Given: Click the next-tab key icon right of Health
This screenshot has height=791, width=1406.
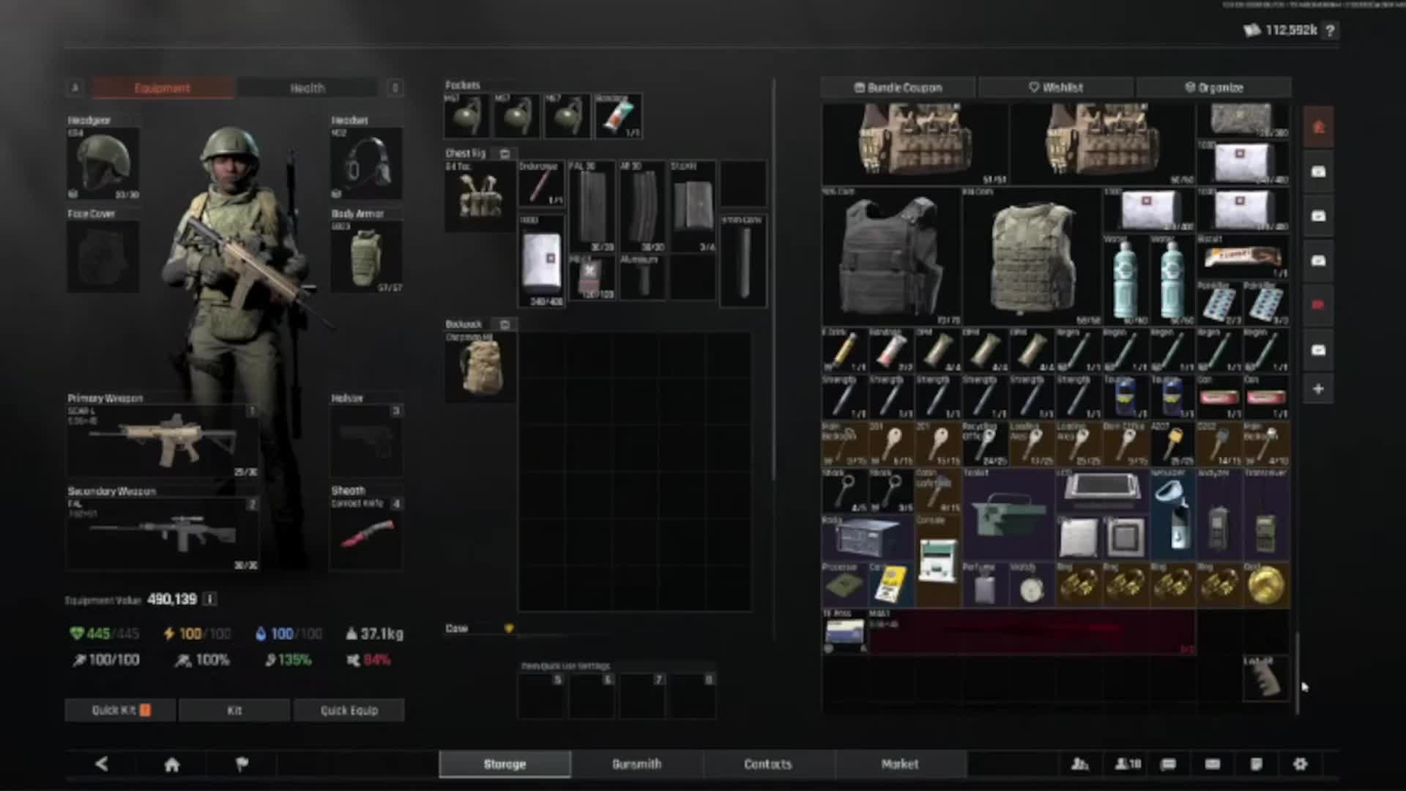Looking at the screenshot, I should tap(395, 88).
